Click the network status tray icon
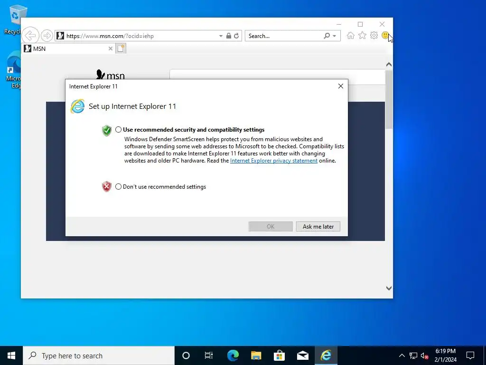 pyautogui.click(x=413, y=355)
